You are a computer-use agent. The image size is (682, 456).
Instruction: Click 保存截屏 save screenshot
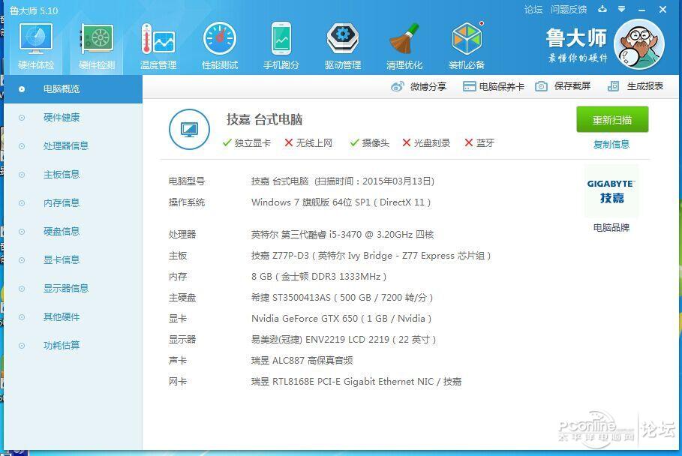[x=572, y=86]
